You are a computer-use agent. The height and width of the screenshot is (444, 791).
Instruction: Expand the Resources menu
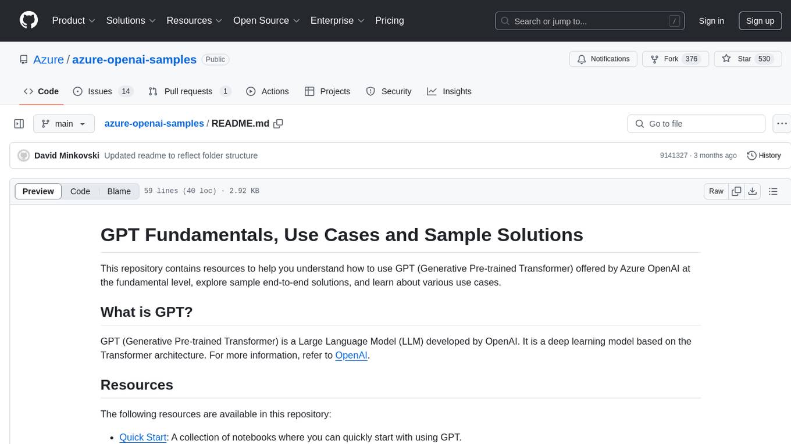pyautogui.click(x=194, y=20)
